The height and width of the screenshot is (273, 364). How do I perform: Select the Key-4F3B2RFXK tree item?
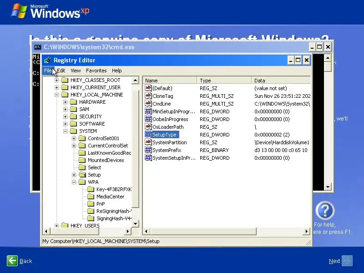coord(114,189)
